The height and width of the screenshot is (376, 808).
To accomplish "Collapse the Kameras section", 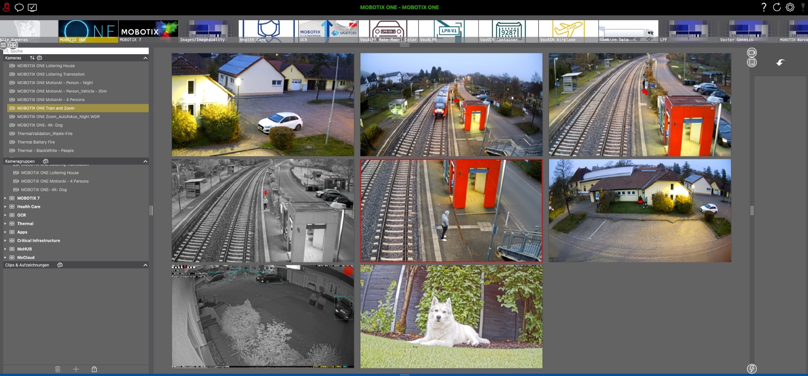I will tap(145, 58).
